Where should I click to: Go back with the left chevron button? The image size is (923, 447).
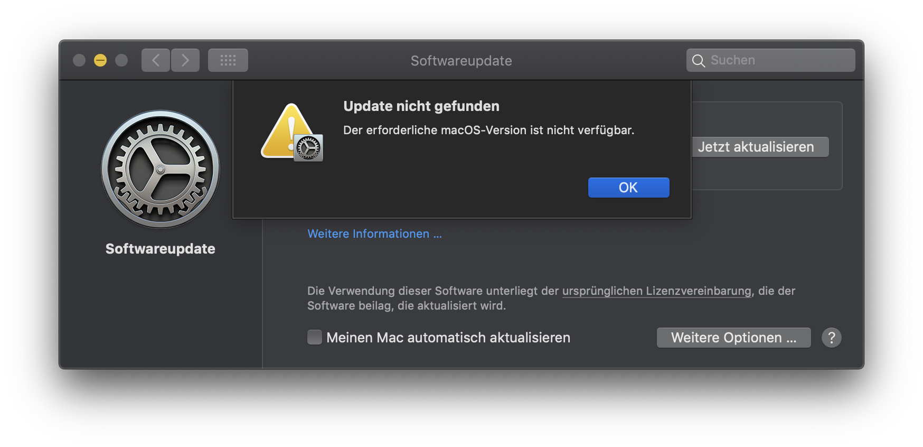tap(156, 60)
